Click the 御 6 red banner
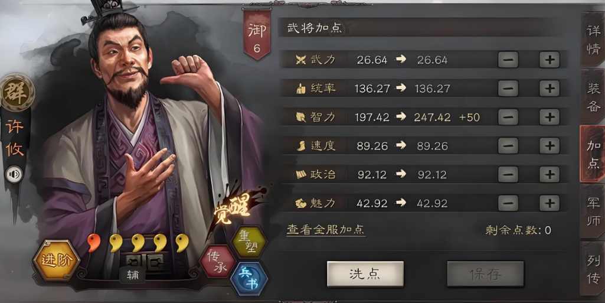The image size is (605, 303). 257,35
